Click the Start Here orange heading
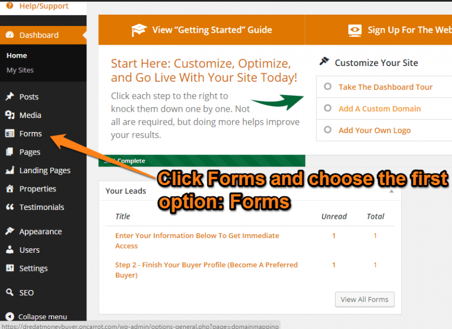 (204, 71)
